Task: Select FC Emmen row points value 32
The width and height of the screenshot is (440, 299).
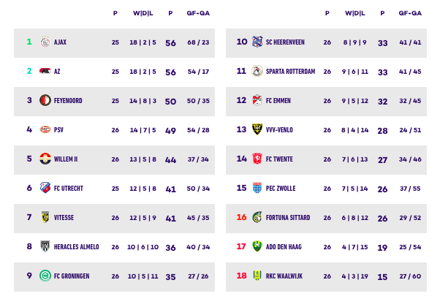Action: 382,102
